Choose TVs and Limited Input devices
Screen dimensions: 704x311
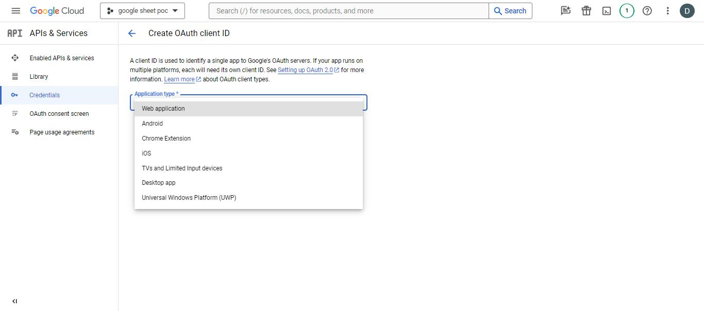248,168
